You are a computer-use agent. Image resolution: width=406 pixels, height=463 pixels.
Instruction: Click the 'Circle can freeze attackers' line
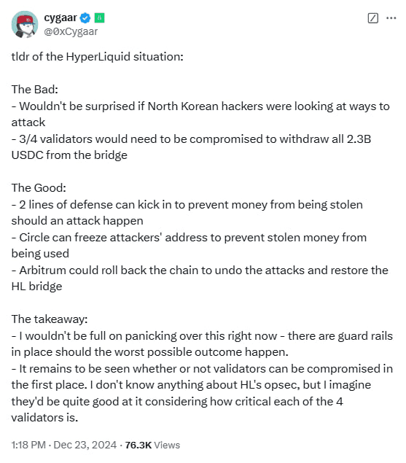189,246
